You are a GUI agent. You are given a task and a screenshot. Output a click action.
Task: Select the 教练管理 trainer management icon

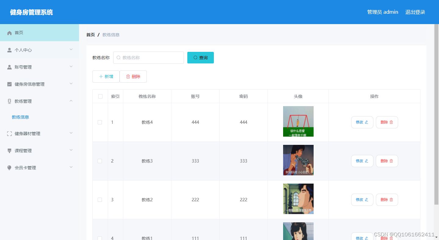click(9, 101)
